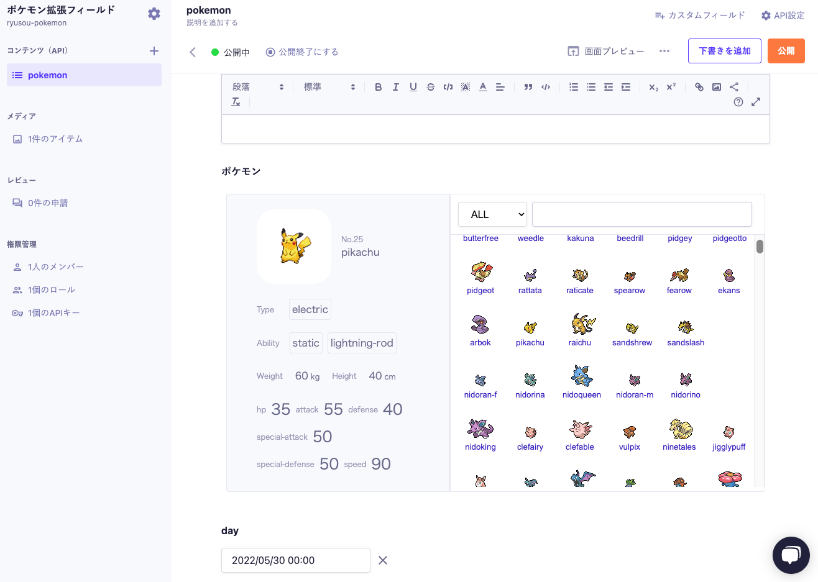The width and height of the screenshot is (818, 582).
Task: Open editor help icon
Action: (738, 102)
